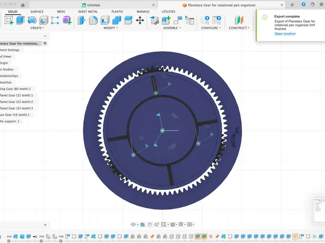Image resolution: width=325 pixels, height=243 pixels.
Task: Open the MODIFY dropdown menu
Action: click(x=111, y=28)
